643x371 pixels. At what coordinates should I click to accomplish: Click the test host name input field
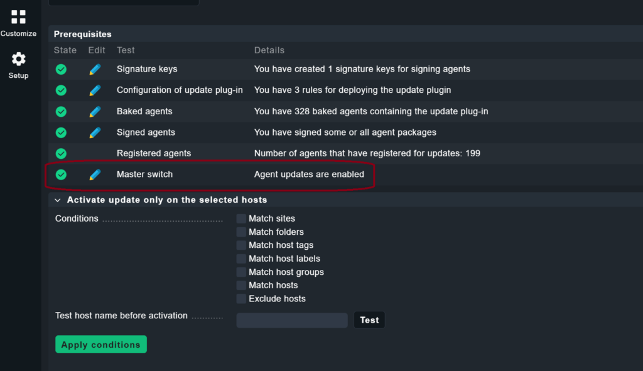point(291,320)
